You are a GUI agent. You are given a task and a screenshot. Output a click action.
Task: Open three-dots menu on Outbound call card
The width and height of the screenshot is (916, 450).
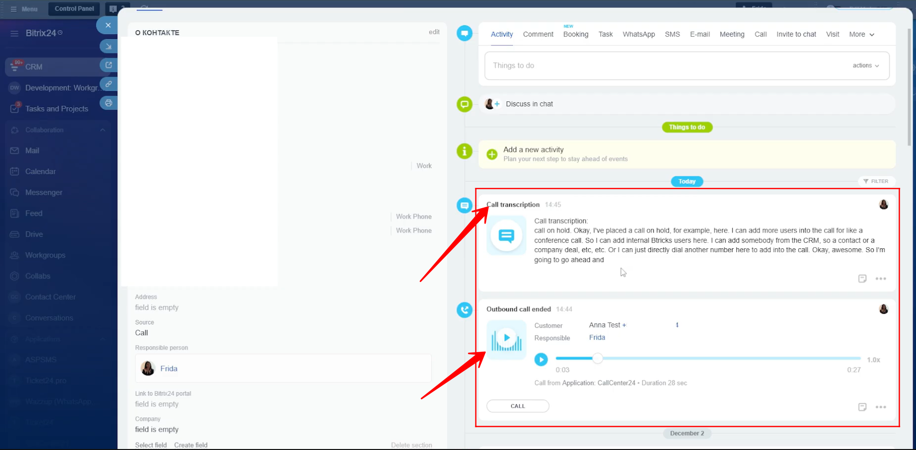point(880,407)
